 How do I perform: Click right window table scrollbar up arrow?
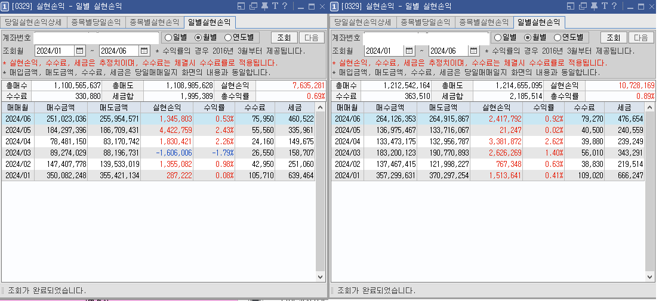[x=650, y=107]
